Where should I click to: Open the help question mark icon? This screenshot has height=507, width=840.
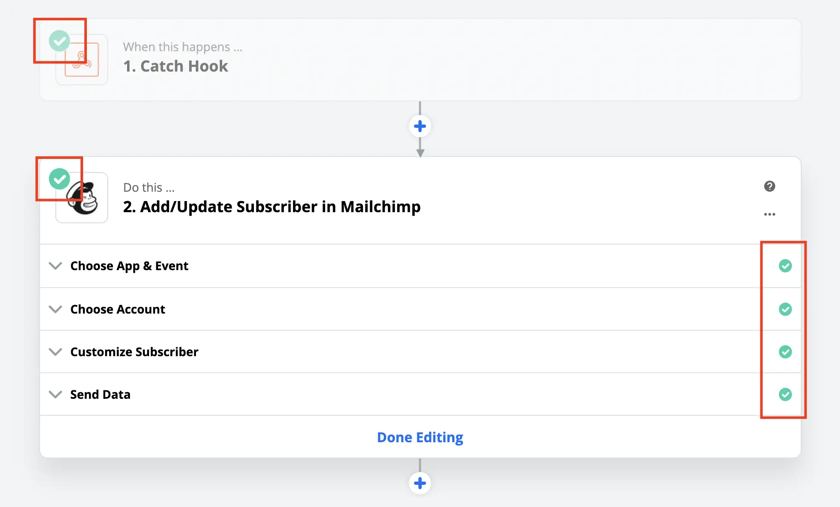point(769,186)
